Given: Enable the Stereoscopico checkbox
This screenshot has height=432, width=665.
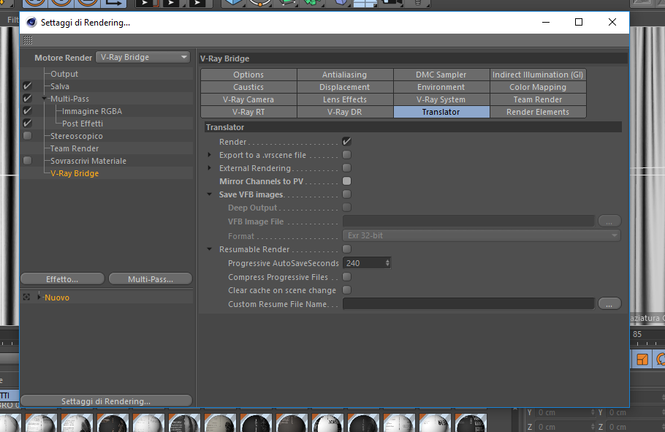Looking at the screenshot, I should pyautogui.click(x=28, y=136).
